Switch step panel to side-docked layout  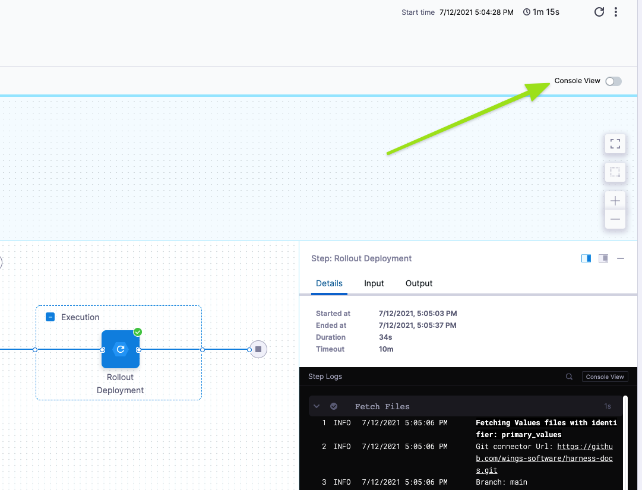(586, 258)
